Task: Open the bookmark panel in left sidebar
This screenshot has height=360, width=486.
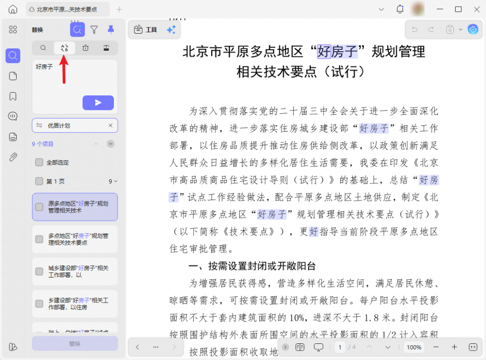Action: [x=13, y=96]
